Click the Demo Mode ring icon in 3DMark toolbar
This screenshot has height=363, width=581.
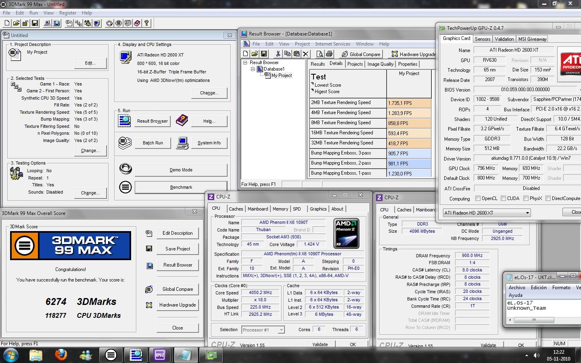pos(109,23)
